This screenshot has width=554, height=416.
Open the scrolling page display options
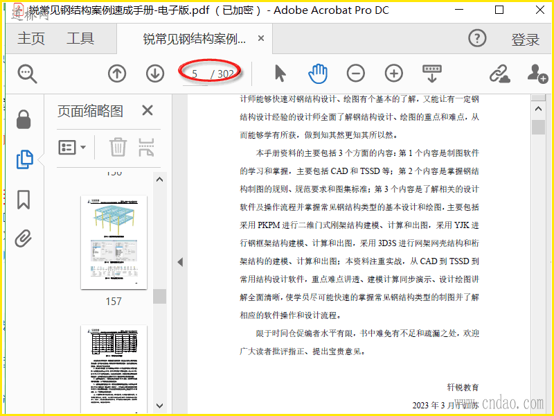(432, 73)
